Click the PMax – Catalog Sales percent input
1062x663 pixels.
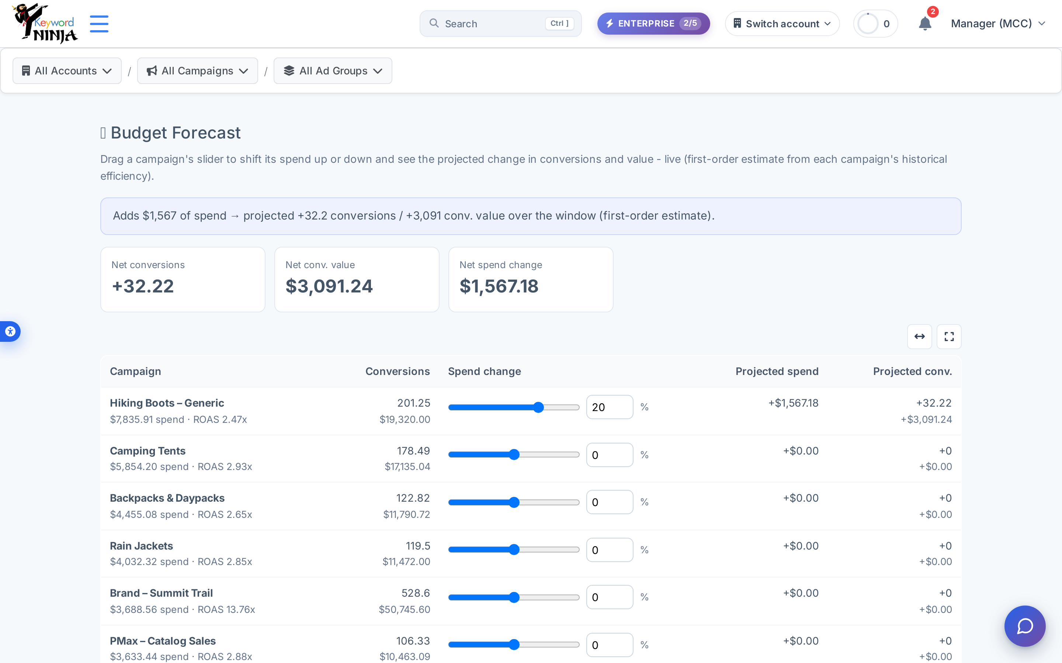pos(610,645)
